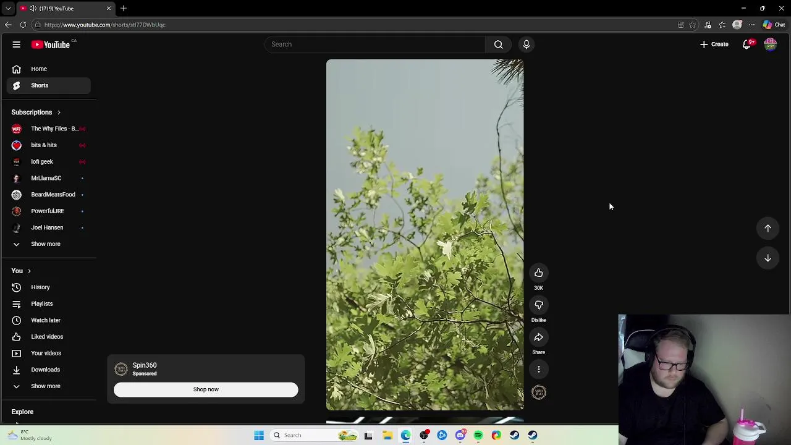
Task: Open a new browser tab
Action: [124, 8]
